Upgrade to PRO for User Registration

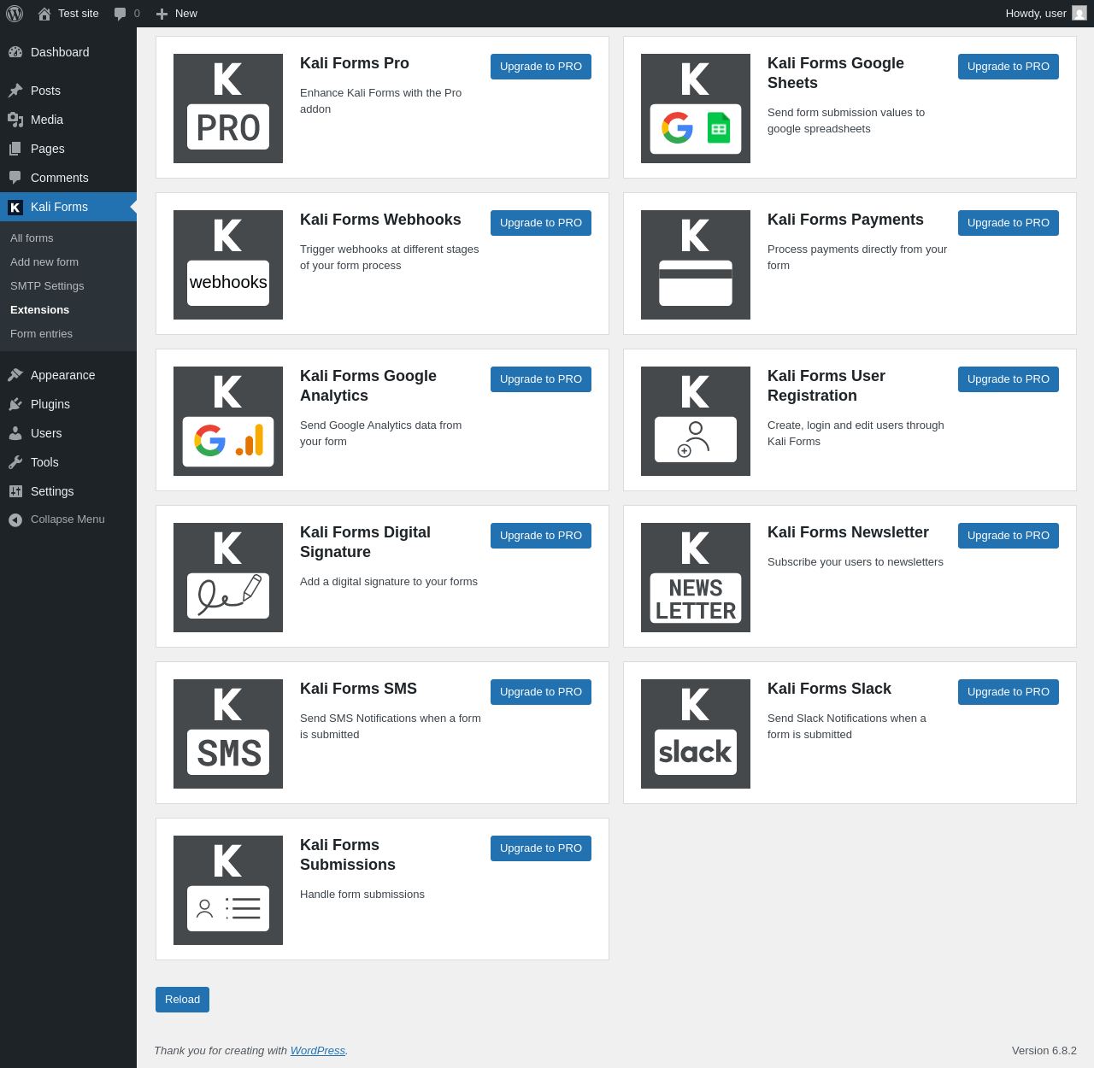coord(1009,379)
